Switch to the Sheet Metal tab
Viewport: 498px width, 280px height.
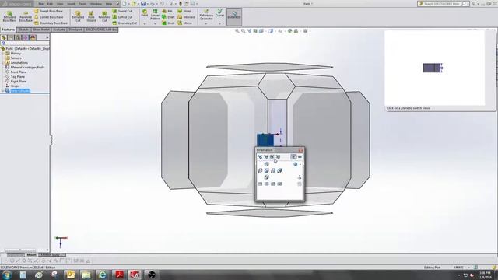tap(41, 30)
